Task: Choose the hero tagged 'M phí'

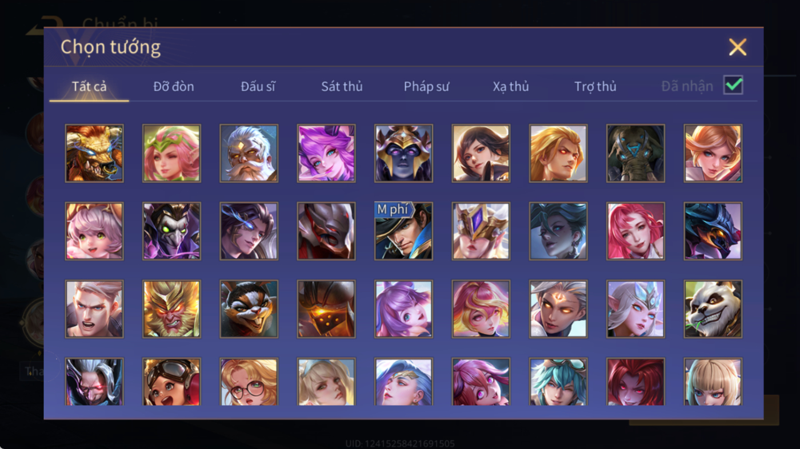Action: (x=403, y=231)
